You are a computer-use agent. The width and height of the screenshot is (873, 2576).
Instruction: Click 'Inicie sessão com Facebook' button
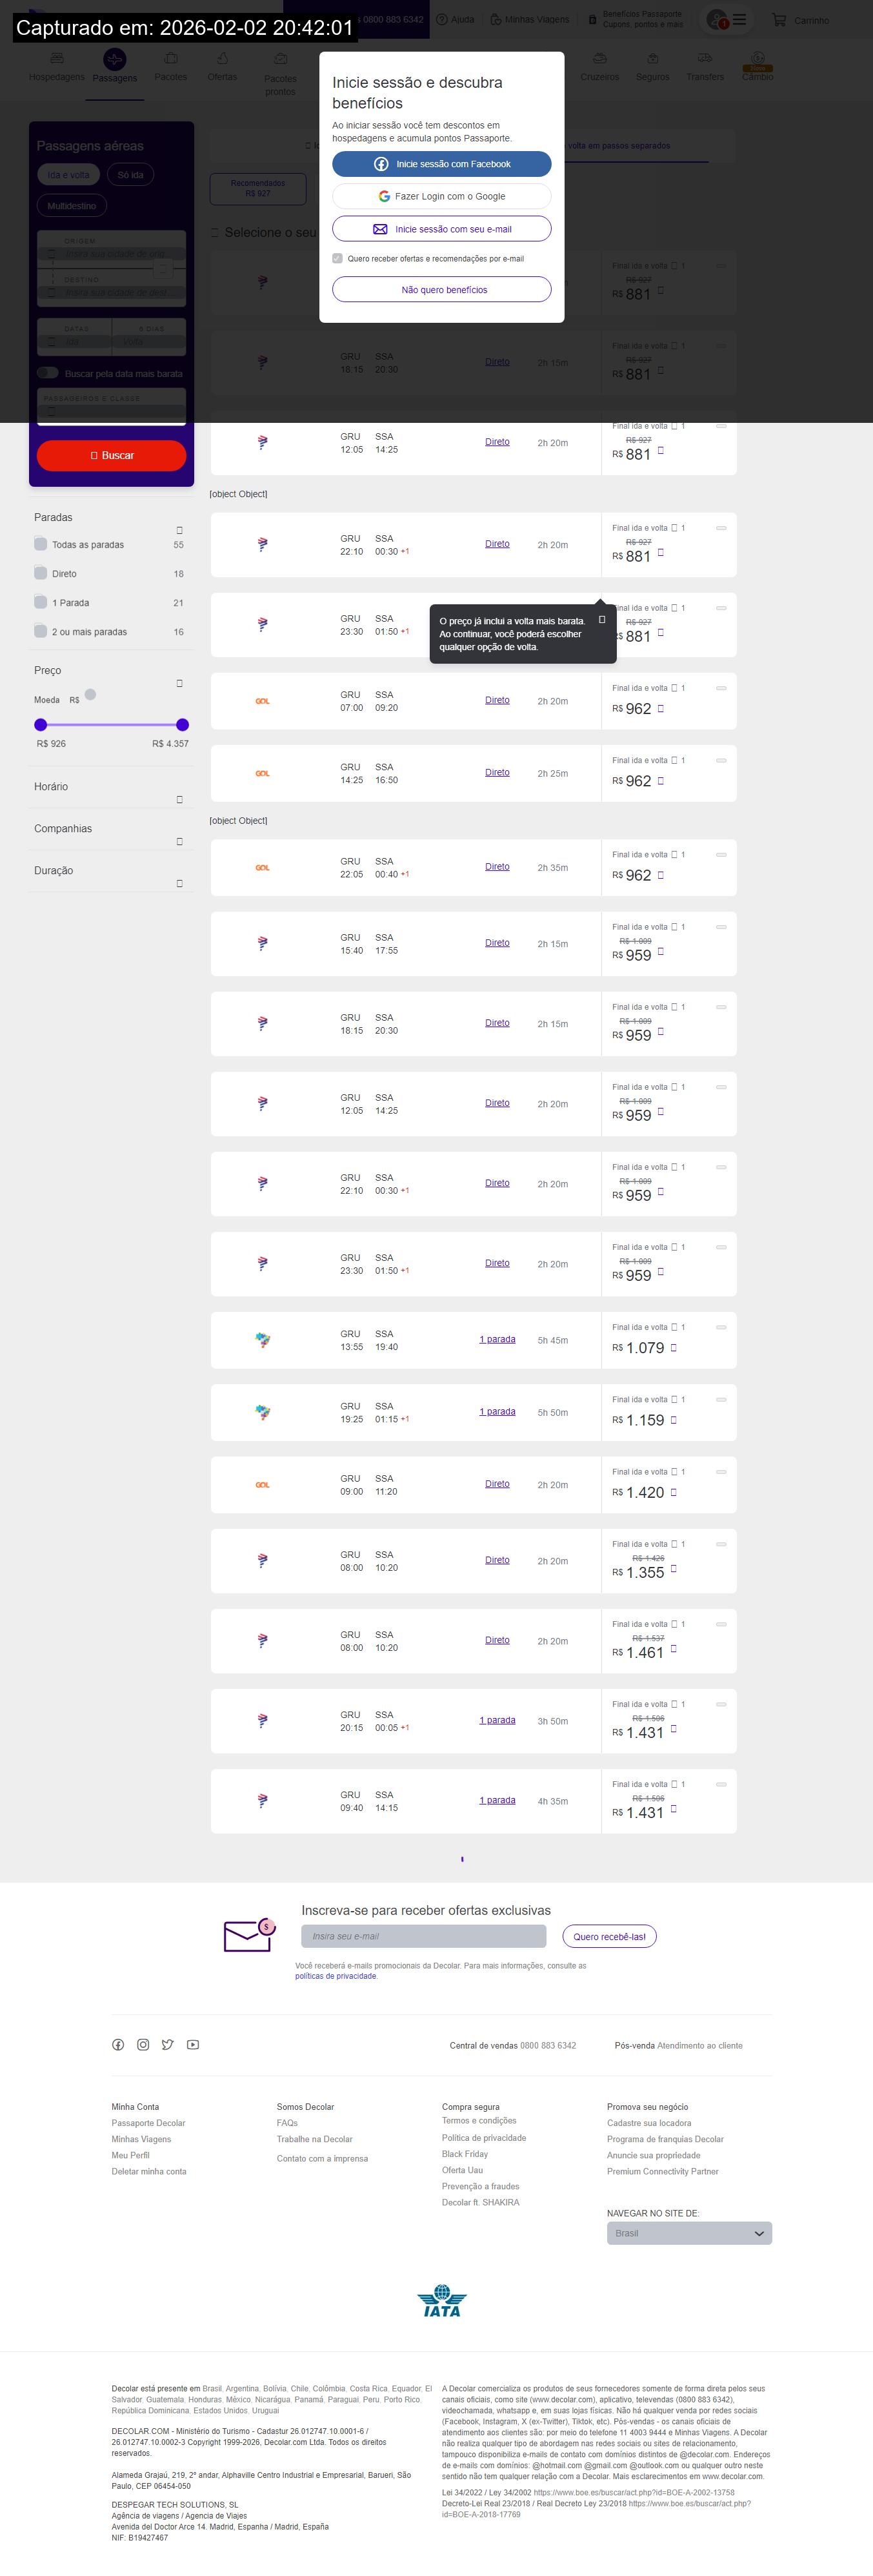coord(441,164)
